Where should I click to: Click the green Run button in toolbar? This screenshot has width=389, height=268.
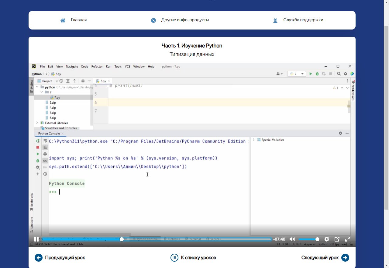point(311,74)
